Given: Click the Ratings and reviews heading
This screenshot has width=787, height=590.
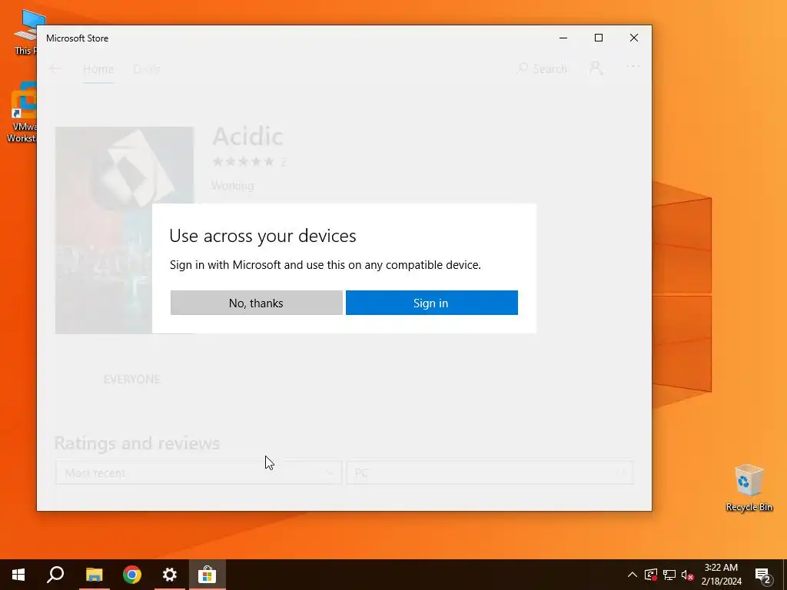Looking at the screenshot, I should point(137,443).
